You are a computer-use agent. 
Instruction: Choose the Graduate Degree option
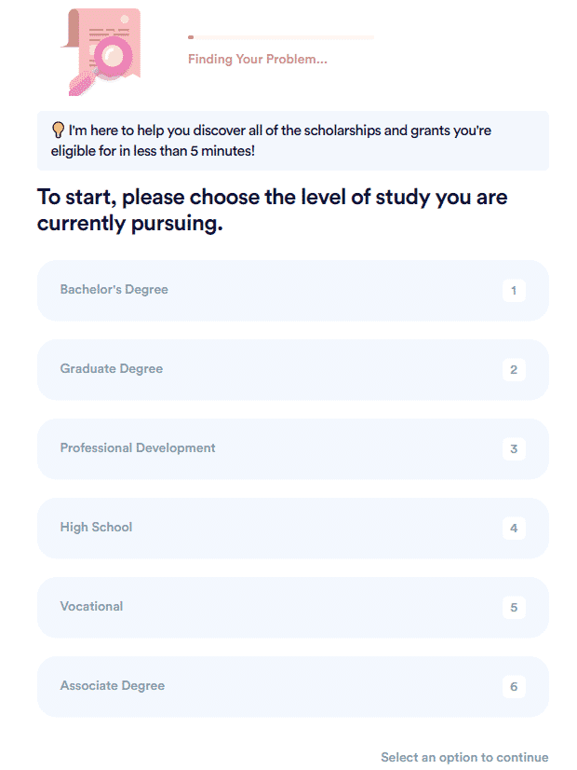[x=292, y=369]
